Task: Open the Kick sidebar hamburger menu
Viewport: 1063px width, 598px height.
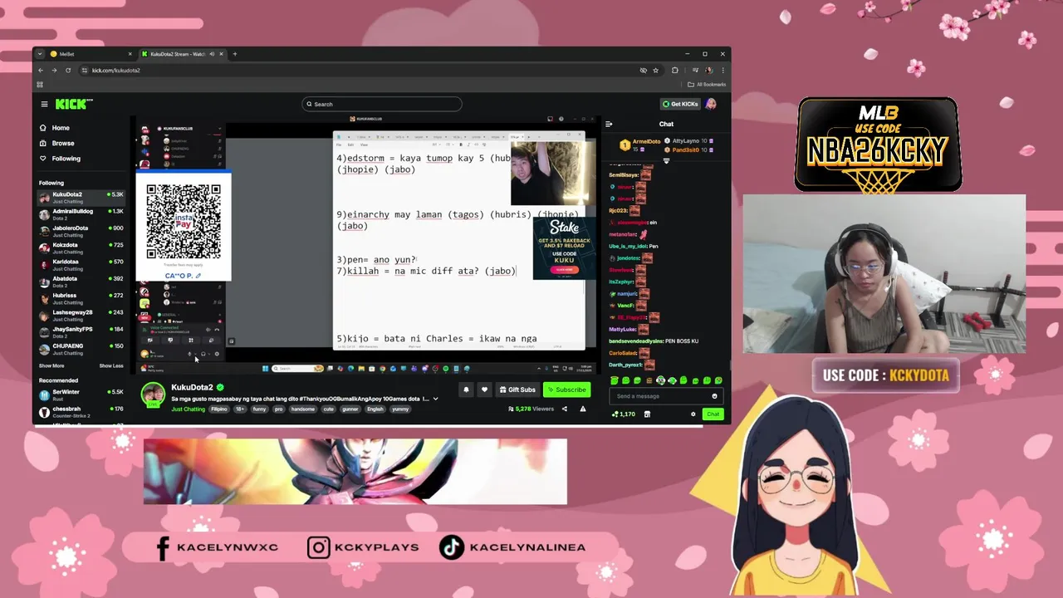Action: click(x=44, y=104)
